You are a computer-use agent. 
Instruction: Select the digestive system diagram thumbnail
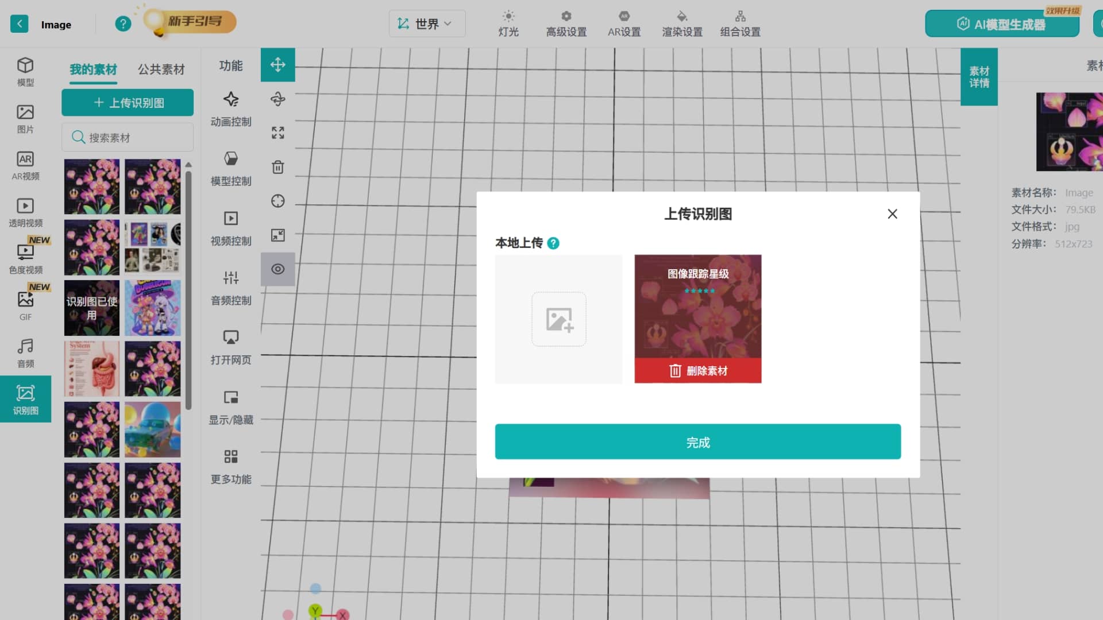point(92,369)
